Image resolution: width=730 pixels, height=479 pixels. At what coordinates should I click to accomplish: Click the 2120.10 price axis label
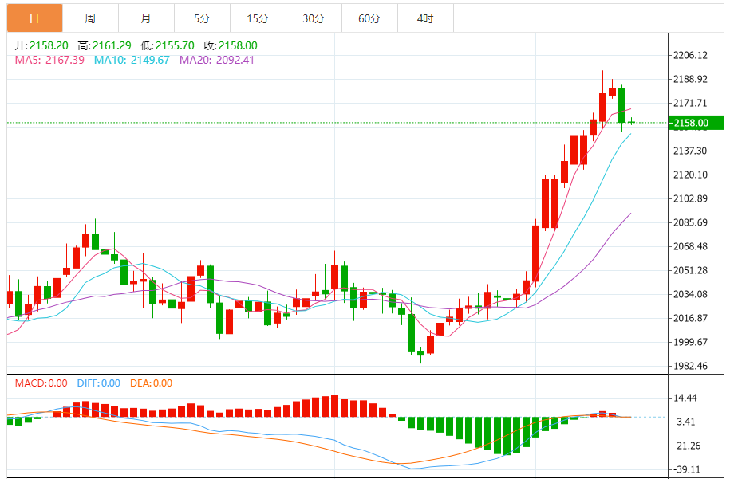[x=690, y=175]
